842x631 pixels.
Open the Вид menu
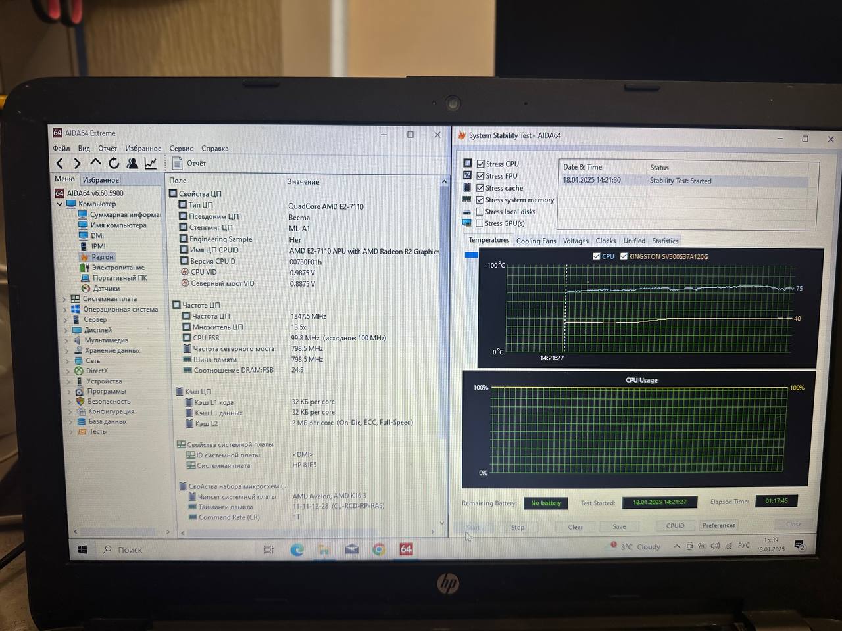(x=84, y=148)
